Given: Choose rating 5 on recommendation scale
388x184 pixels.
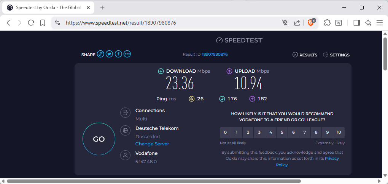Looking at the screenshot, I should pyautogui.click(x=282, y=133).
